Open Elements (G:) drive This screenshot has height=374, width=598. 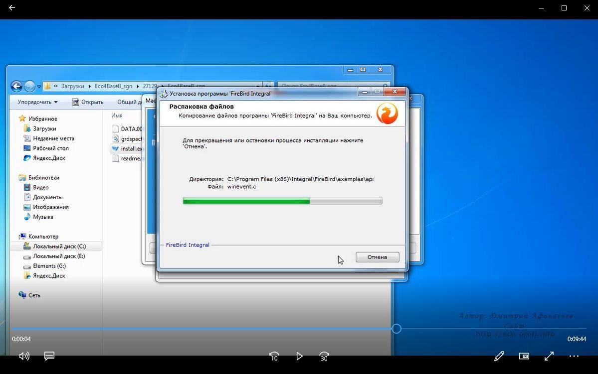click(x=49, y=266)
